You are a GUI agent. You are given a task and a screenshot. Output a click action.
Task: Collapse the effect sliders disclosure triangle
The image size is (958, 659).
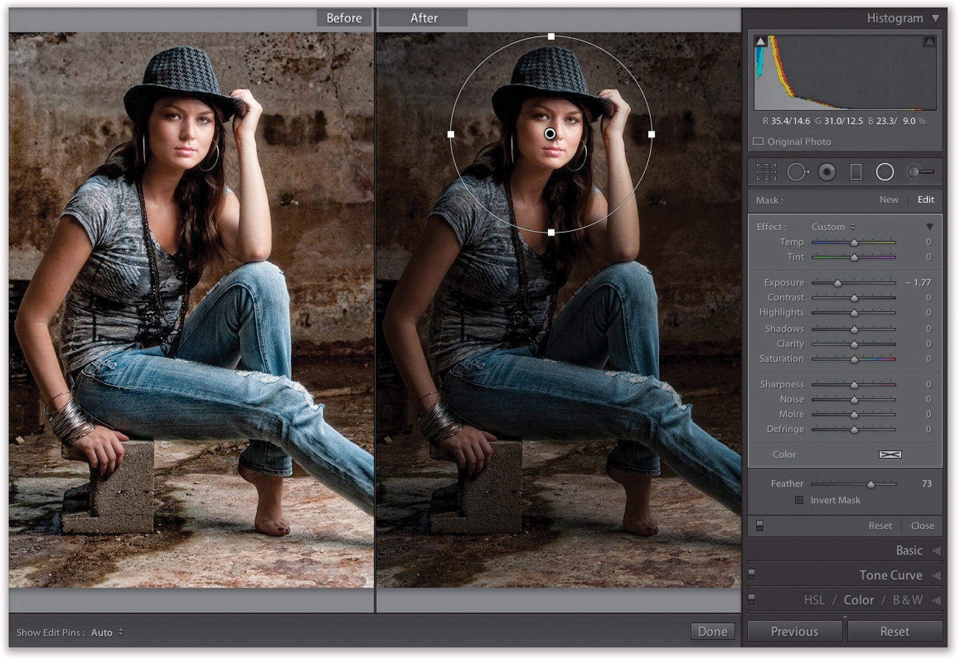click(929, 227)
